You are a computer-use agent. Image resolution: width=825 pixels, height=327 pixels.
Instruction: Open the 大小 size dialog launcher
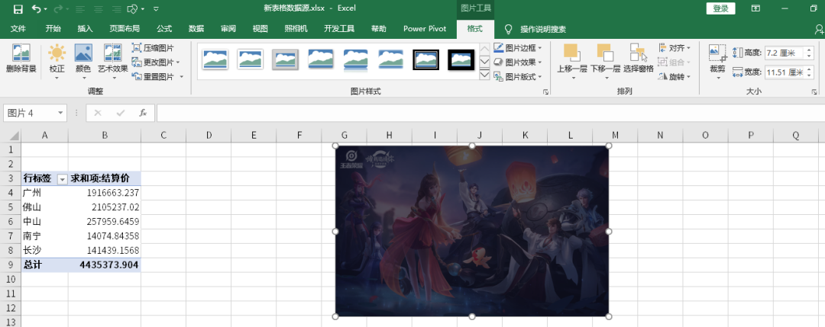pyautogui.click(x=814, y=92)
